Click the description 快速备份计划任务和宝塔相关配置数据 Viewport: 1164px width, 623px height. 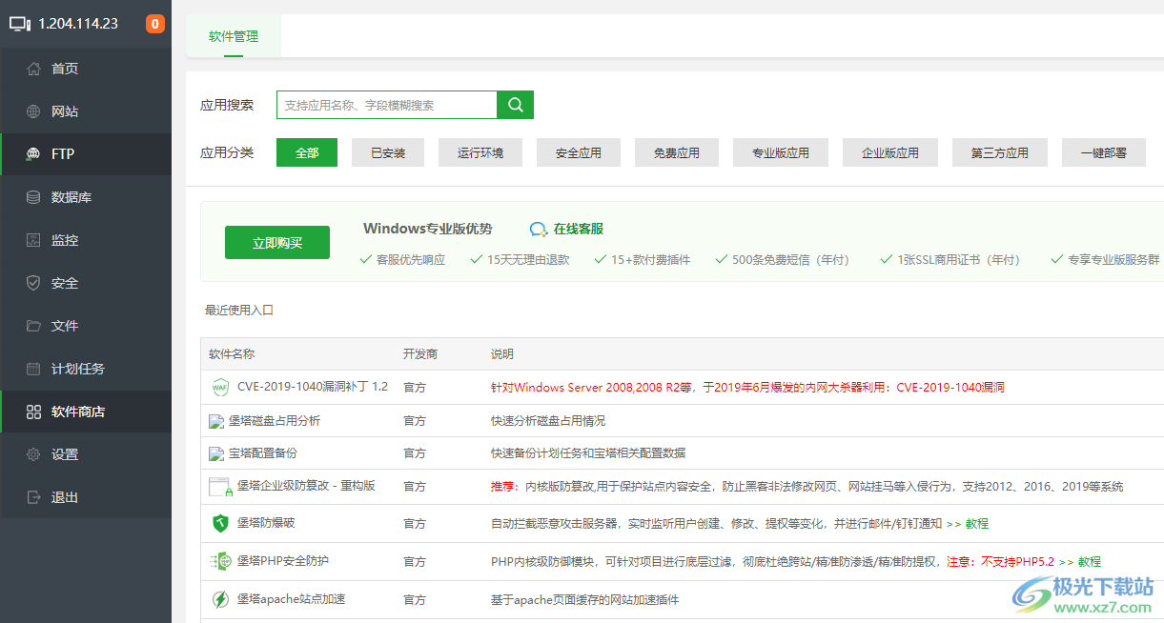pyautogui.click(x=588, y=452)
